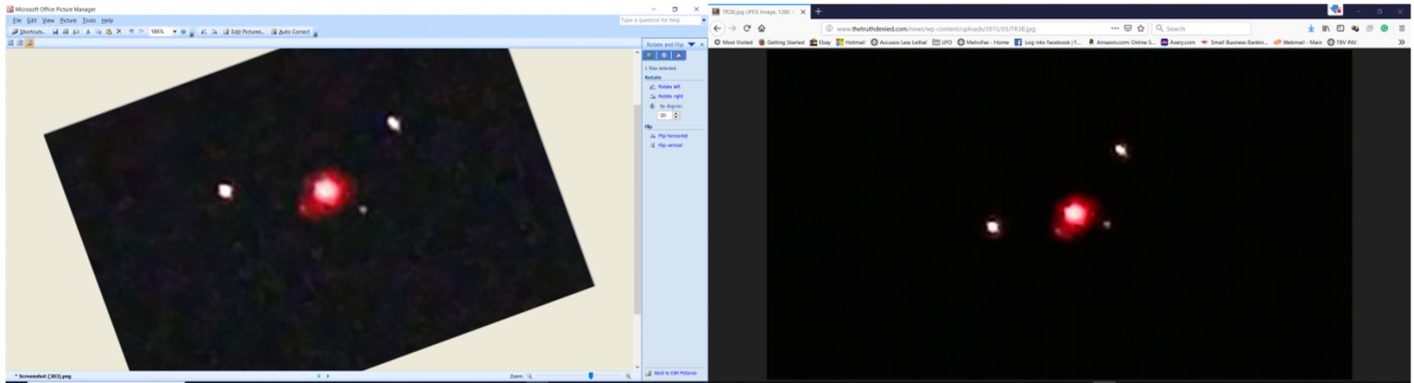The height and width of the screenshot is (383, 1414).
Task: Close the TR3B.jpg Firefox tab
Action: tap(803, 12)
